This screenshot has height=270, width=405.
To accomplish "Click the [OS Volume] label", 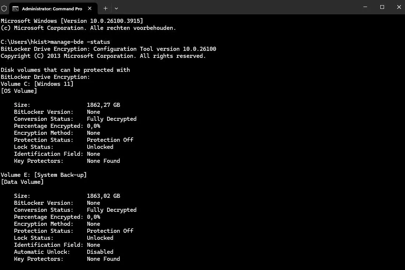I will click(x=19, y=91).
